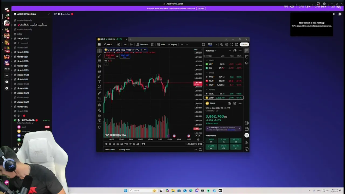Open the USD currency dropdown on price scale

(x=198, y=50)
